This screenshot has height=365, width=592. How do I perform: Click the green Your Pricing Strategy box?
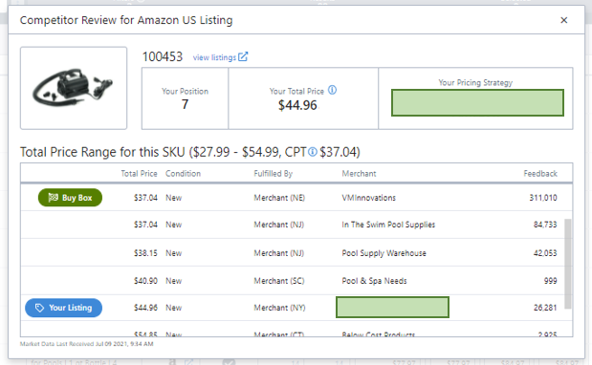tap(477, 102)
